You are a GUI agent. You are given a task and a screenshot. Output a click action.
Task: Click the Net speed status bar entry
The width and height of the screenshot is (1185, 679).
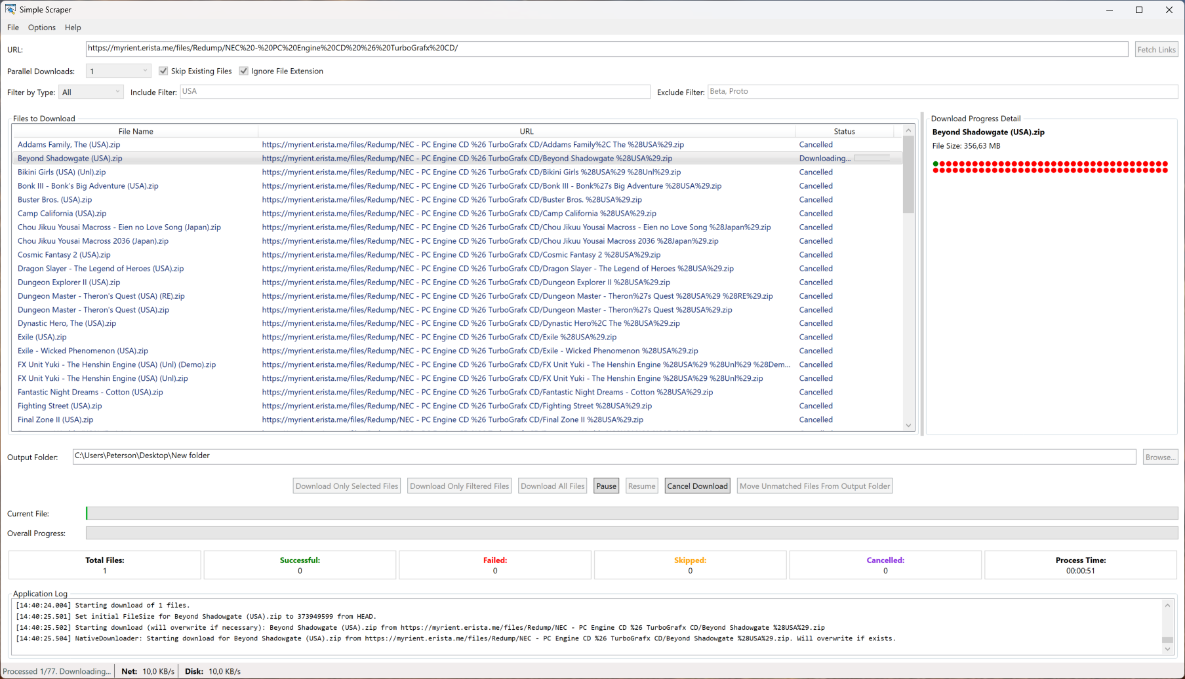coord(148,671)
